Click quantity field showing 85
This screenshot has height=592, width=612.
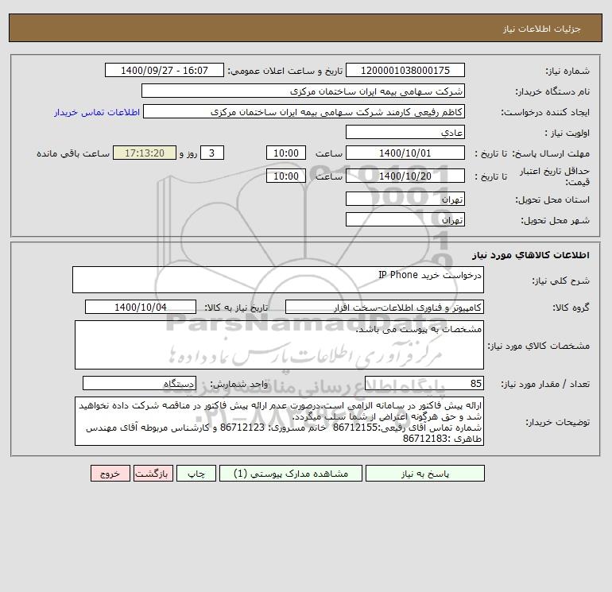click(x=424, y=383)
